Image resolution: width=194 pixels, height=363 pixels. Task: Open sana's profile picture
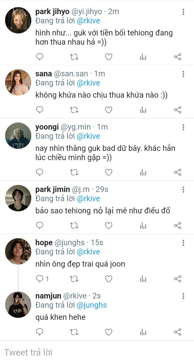18,82
